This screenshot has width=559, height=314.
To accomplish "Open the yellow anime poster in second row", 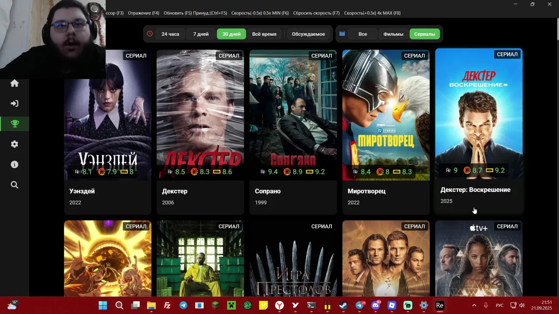I will [x=108, y=259].
